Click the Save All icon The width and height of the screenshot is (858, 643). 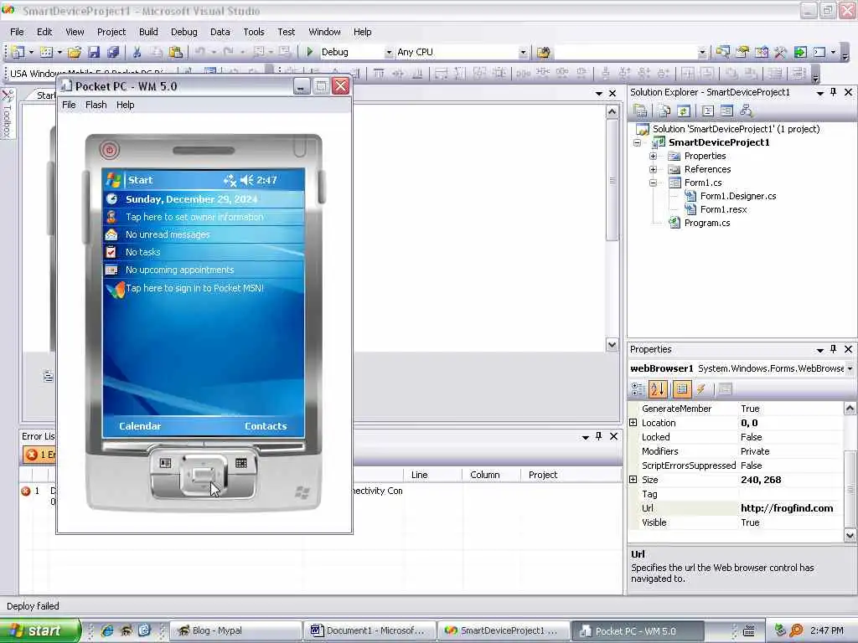[x=113, y=52]
